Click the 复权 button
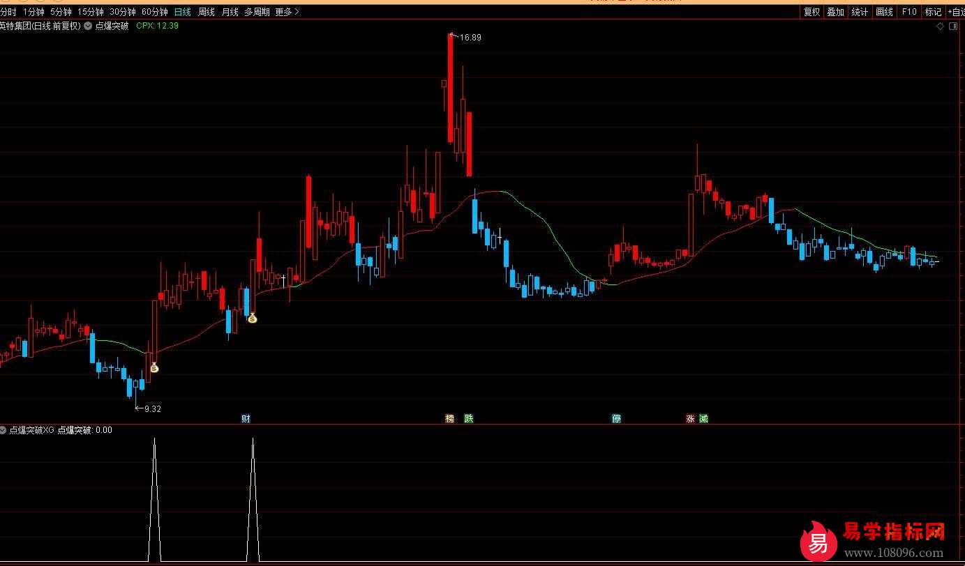This screenshot has height=566, width=965. (x=811, y=12)
